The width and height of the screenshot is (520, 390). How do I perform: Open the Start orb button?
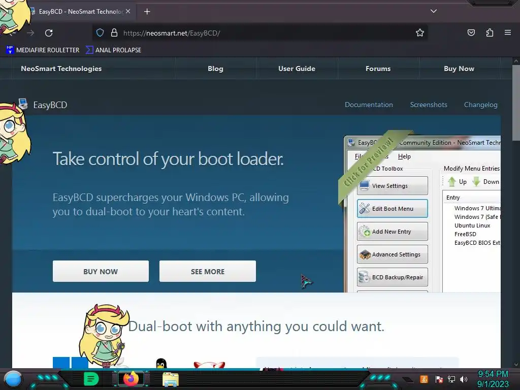tap(13, 379)
